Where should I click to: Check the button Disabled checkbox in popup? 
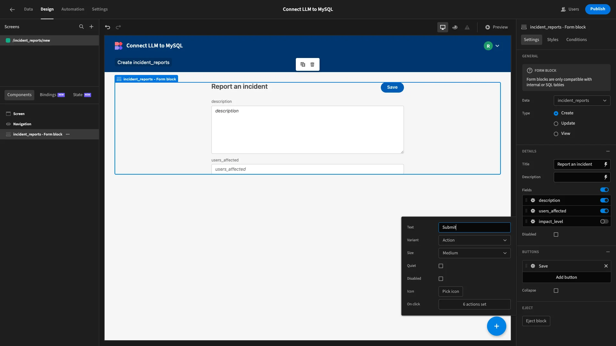[x=441, y=279]
